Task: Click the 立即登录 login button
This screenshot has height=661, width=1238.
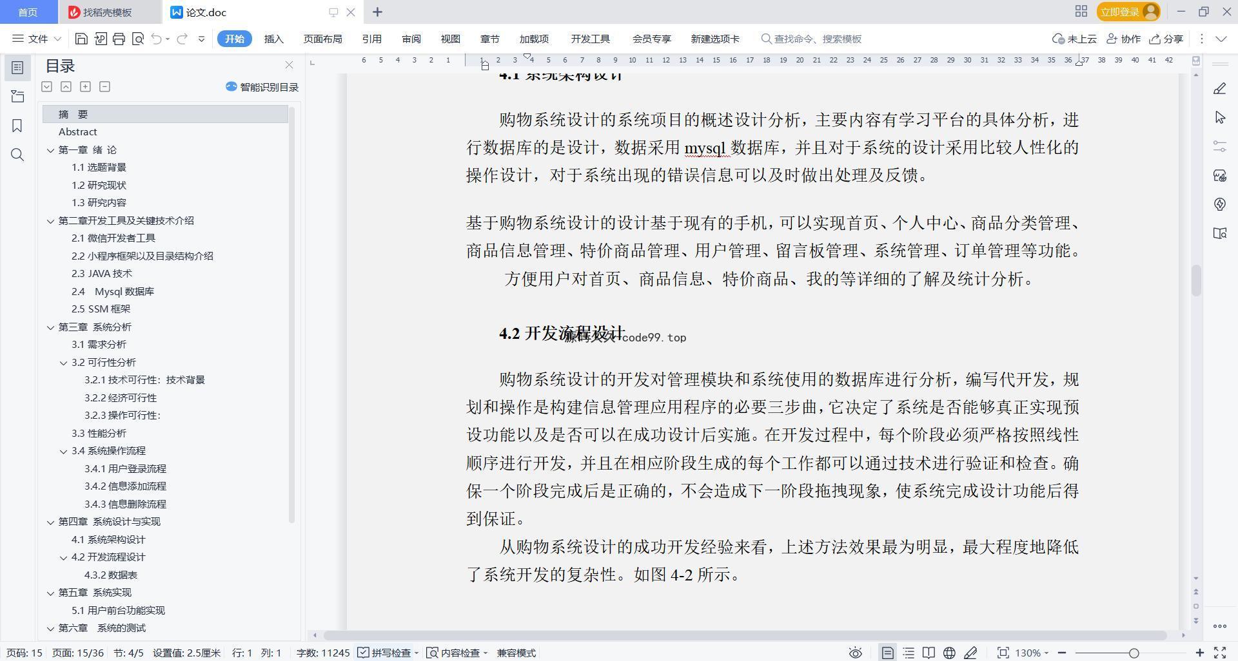Action: (1128, 12)
